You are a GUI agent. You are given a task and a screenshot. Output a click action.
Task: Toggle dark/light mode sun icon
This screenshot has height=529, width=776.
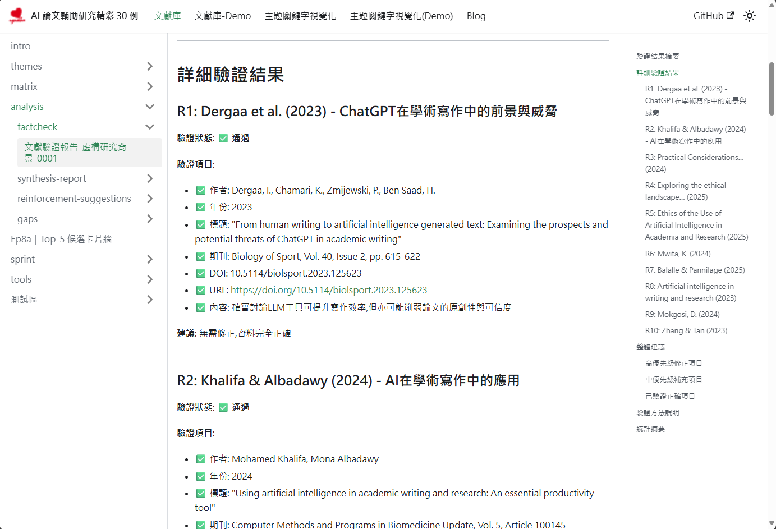coord(749,16)
